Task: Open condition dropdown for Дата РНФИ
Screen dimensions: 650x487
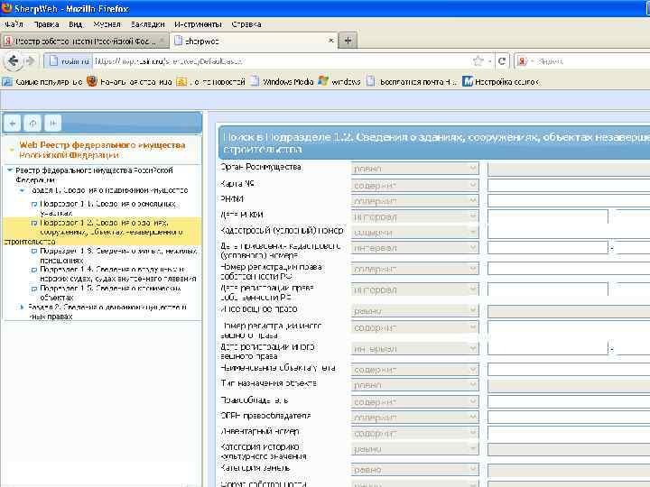Action: coord(415,216)
